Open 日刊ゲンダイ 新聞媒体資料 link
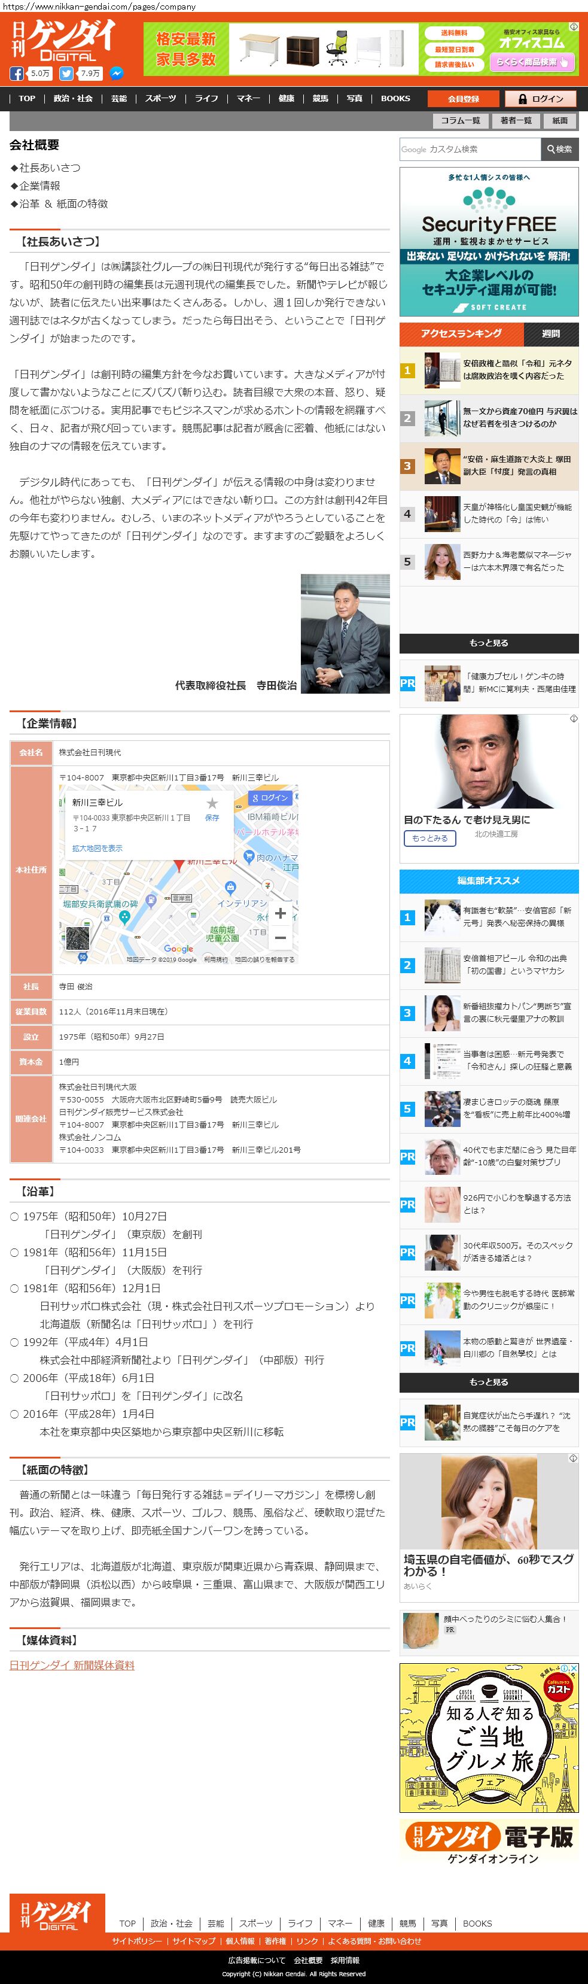Viewport: 588px width, 1984px height. coord(72,1665)
